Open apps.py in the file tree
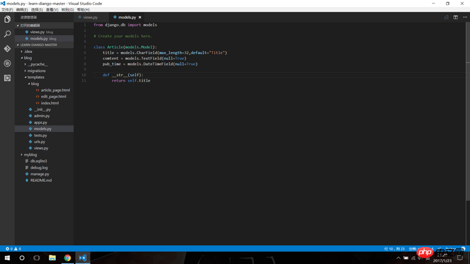 (44, 123)
